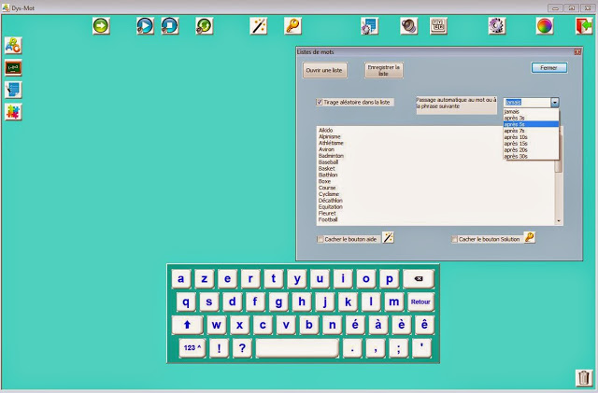Click the 'Ouvrir une liste' button
This screenshot has height=393, width=598.
325,70
